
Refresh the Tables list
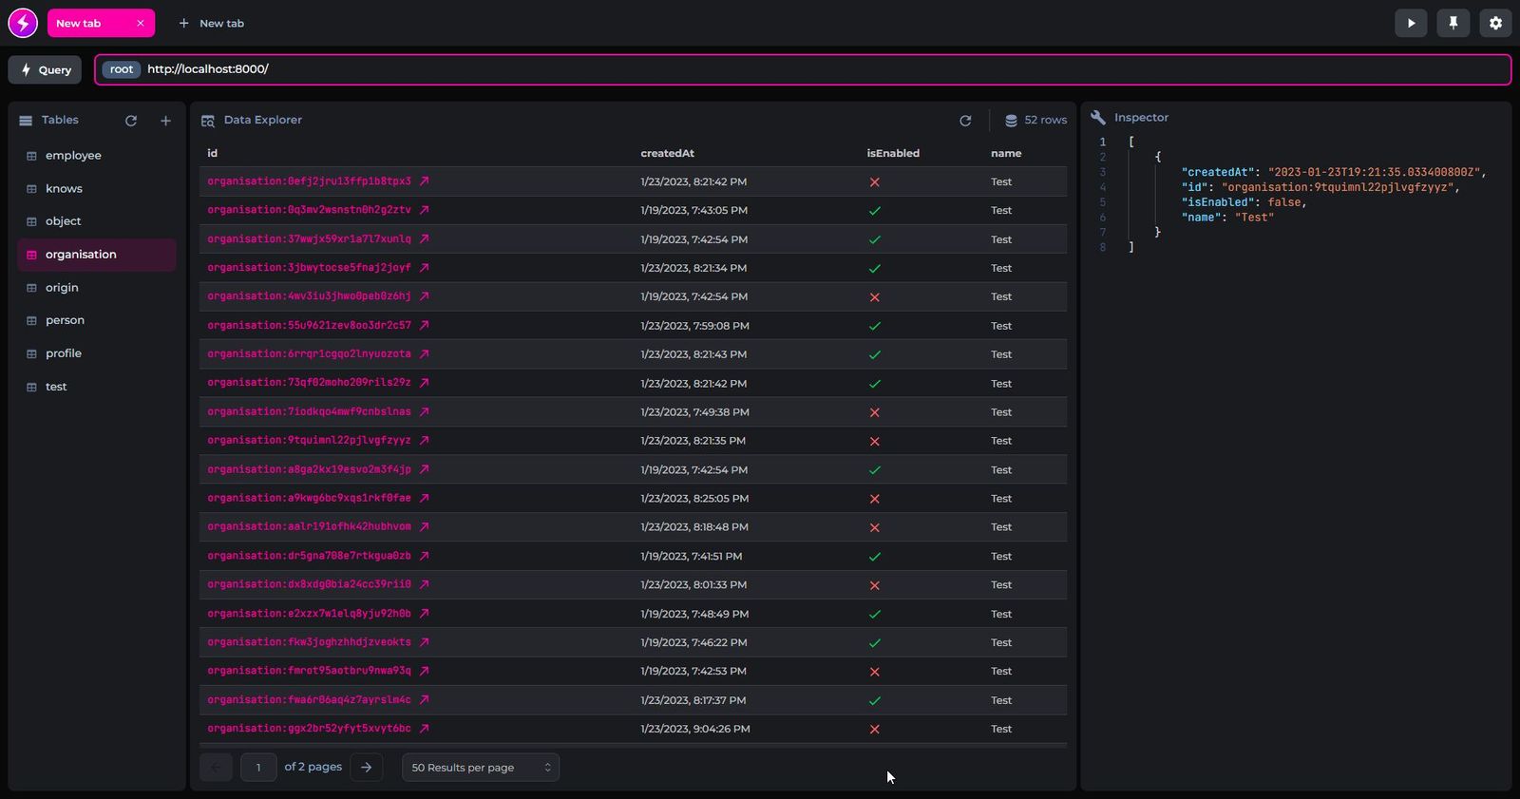(x=131, y=121)
